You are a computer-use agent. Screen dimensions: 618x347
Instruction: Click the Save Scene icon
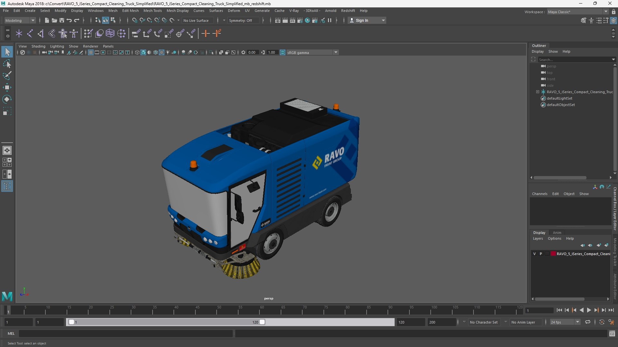coord(62,20)
